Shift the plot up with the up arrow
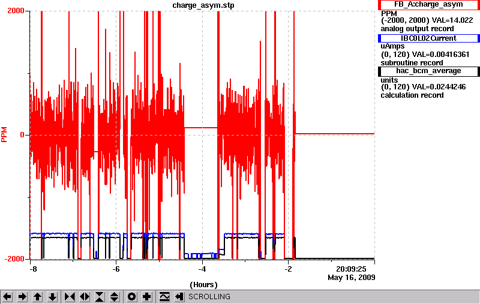This screenshot has width=480, height=304. click(x=37, y=297)
